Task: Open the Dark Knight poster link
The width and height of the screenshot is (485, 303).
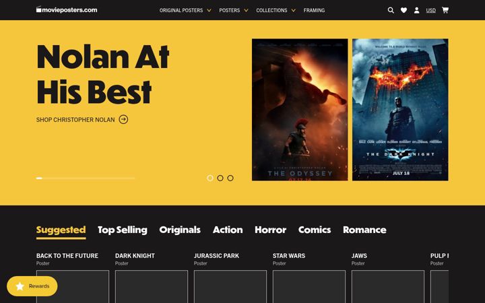Action: (135, 256)
